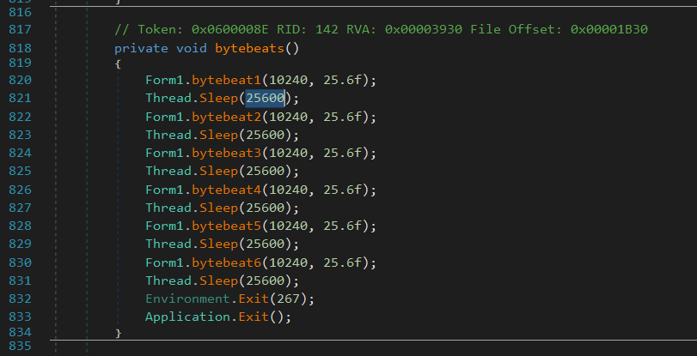The width and height of the screenshot is (697, 356).
Task: Click 10240 in the bytebeat1 call
Action: click(x=289, y=81)
